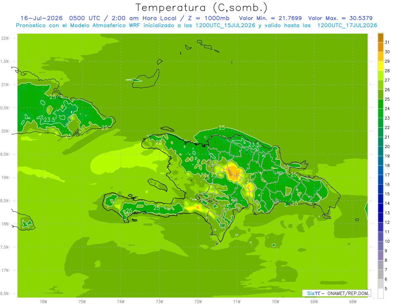Click the title 'Temperatura (C,somb.)'
The width and height of the screenshot is (396, 306).
(x=201, y=8)
